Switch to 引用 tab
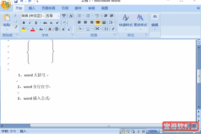This screenshot has height=134, width=201. coord(65,8)
